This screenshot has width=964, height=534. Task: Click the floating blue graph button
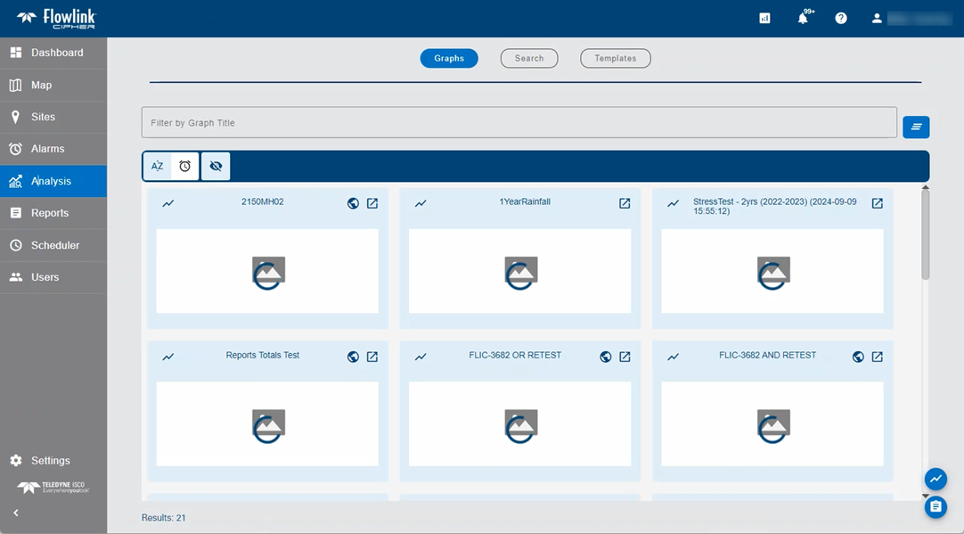(x=935, y=479)
